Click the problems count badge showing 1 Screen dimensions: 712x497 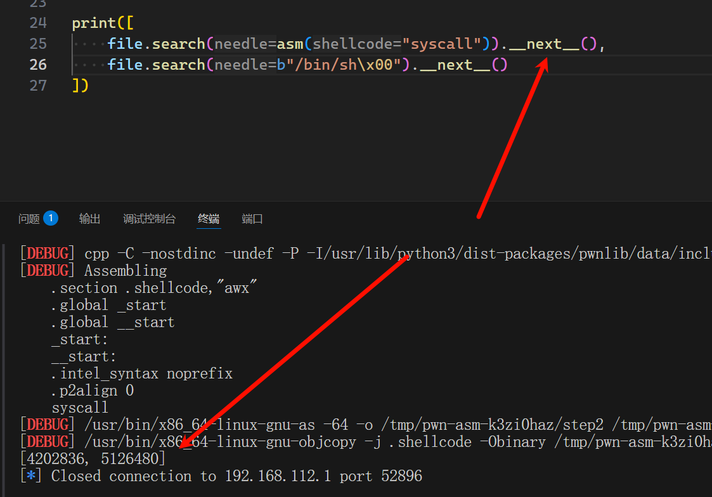[x=51, y=218]
